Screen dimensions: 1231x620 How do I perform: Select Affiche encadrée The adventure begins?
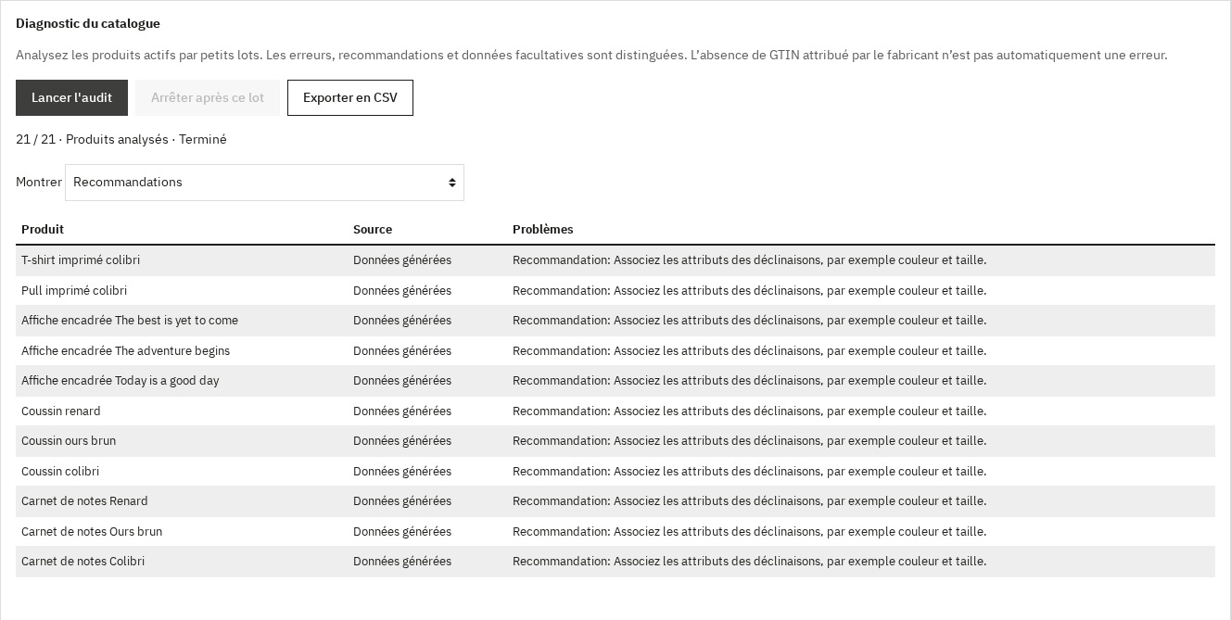click(x=125, y=351)
